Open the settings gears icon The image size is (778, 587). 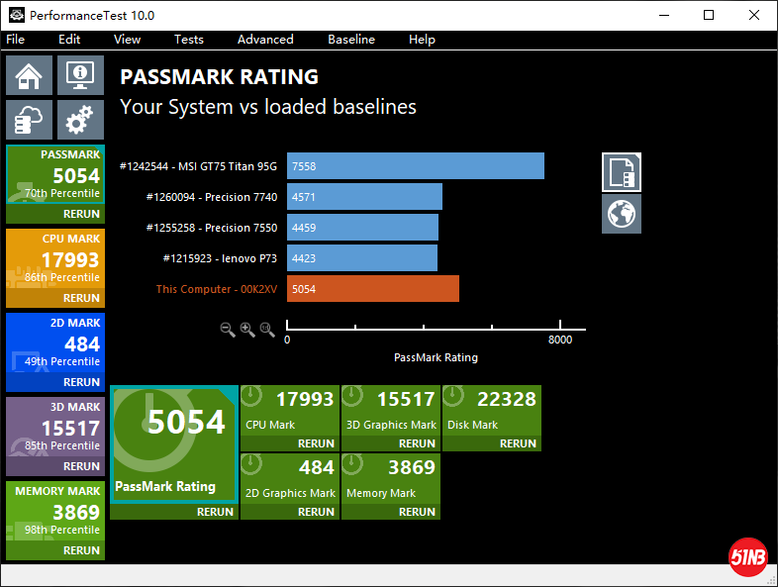click(80, 120)
